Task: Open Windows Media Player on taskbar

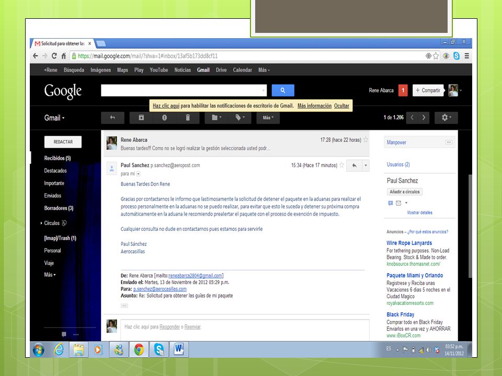Action: (98, 349)
